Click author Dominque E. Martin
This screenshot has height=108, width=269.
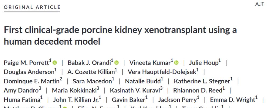31,81
